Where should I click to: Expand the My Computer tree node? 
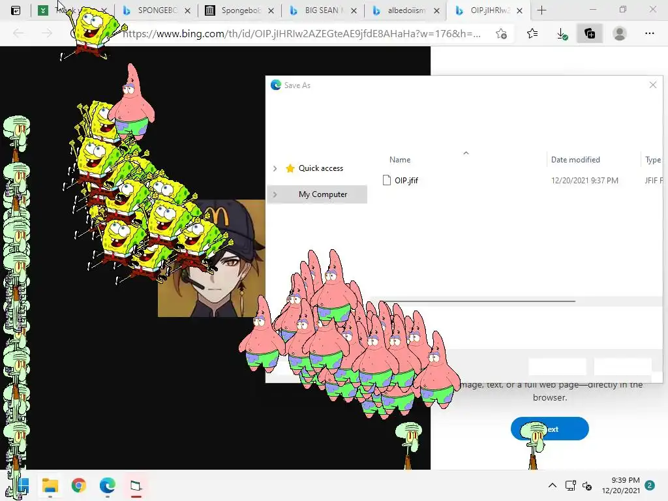(275, 194)
